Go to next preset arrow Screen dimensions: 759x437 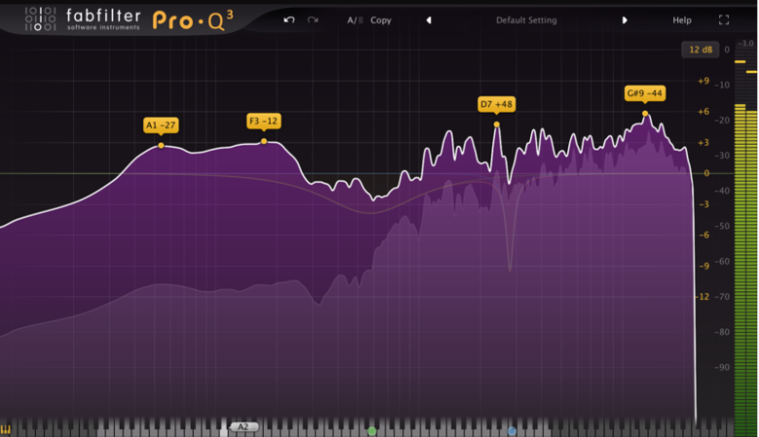click(x=625, y=20)
